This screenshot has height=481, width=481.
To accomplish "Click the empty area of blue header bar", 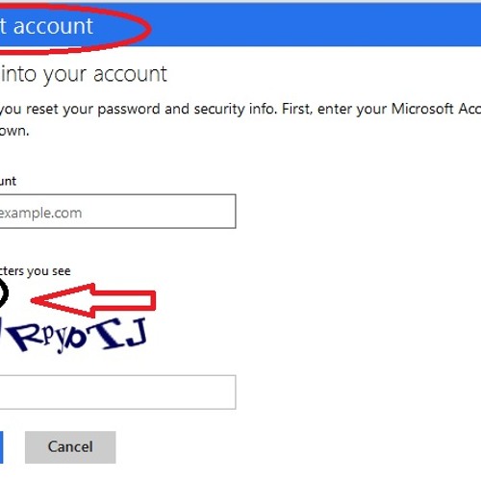I will click(316, 26).
